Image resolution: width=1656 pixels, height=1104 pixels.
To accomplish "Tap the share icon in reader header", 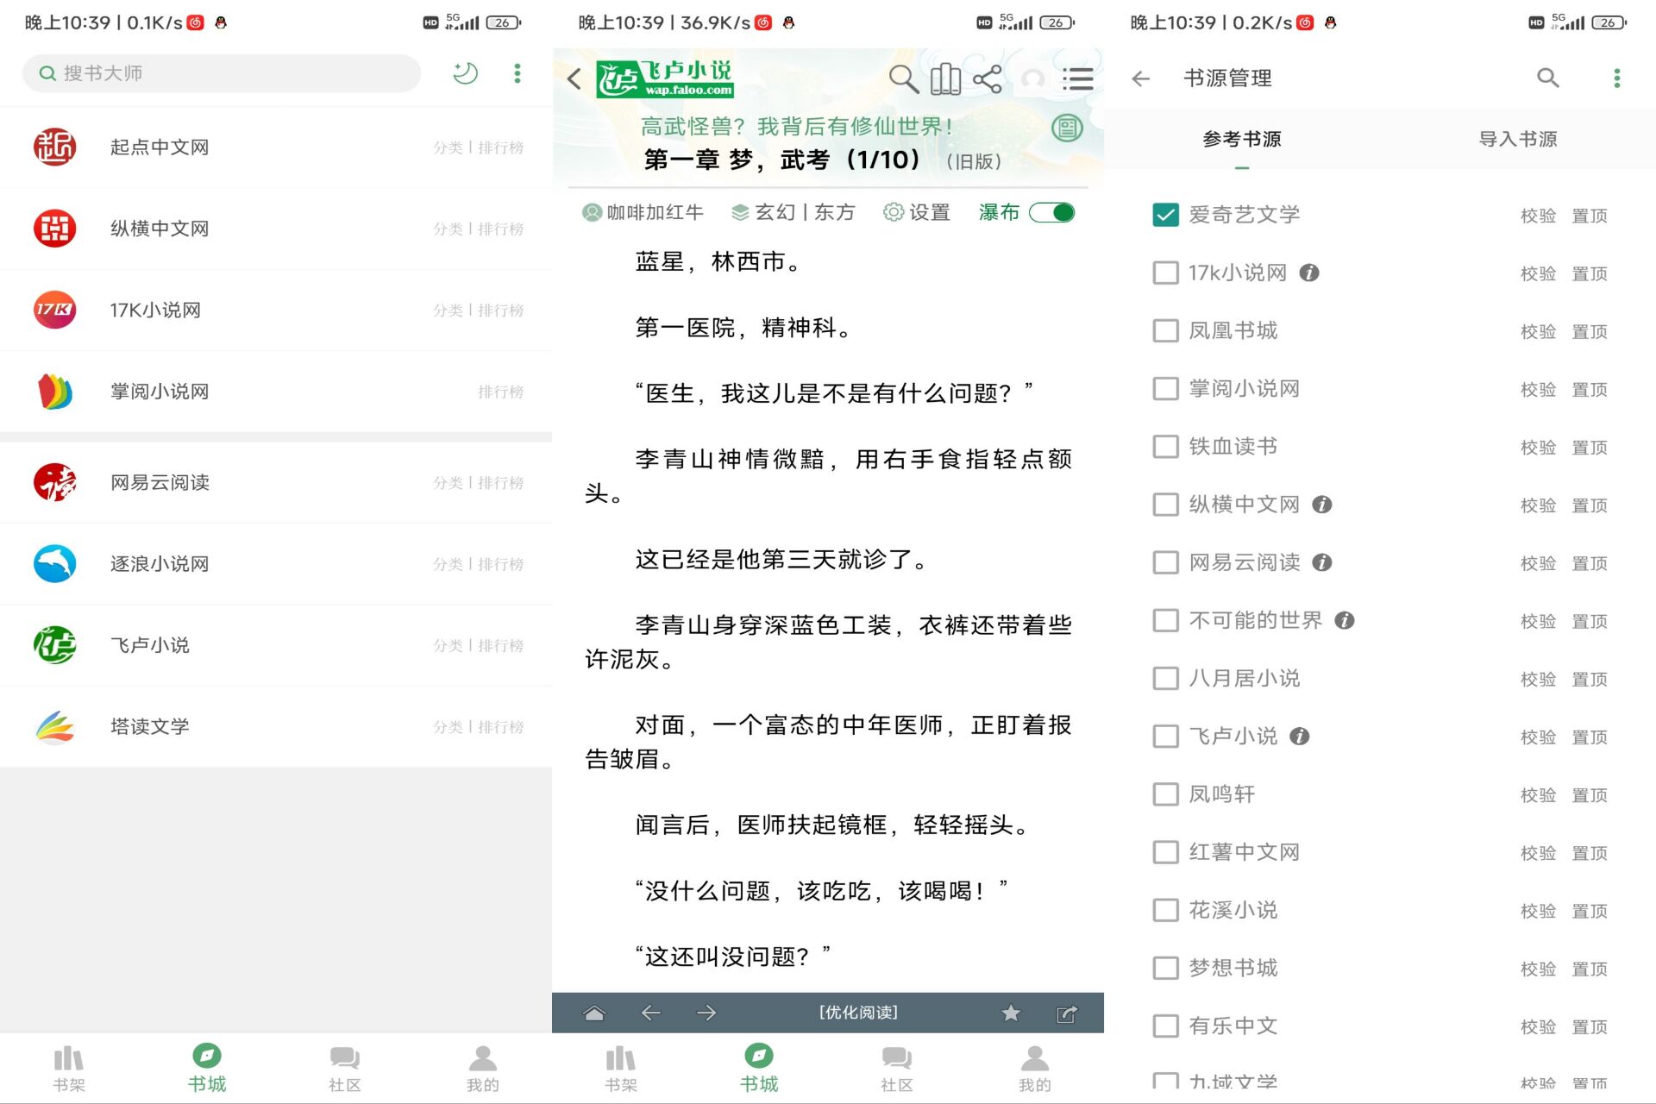I will (x=987, y=78).
